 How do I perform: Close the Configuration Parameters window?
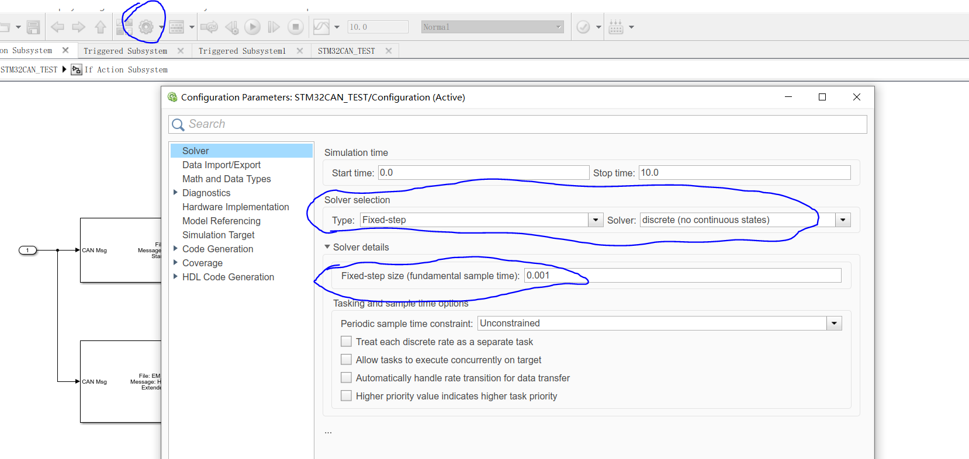(x=857, y=97)
